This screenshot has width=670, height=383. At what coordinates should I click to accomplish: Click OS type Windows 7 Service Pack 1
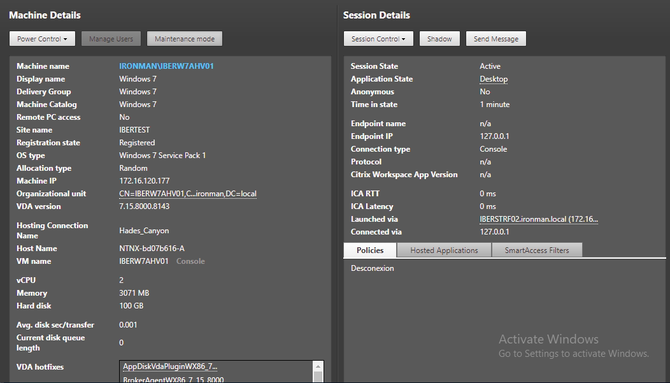(162, 155)
